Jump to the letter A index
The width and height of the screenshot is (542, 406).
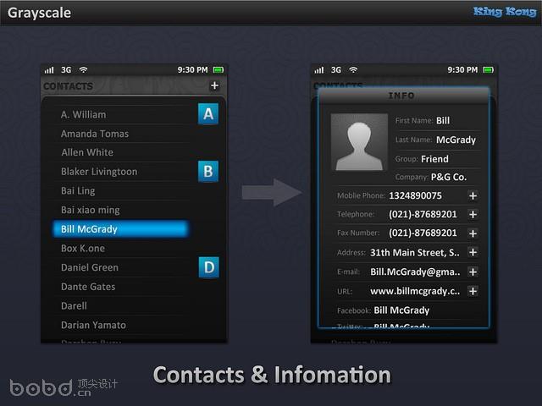tap(208, 114)
